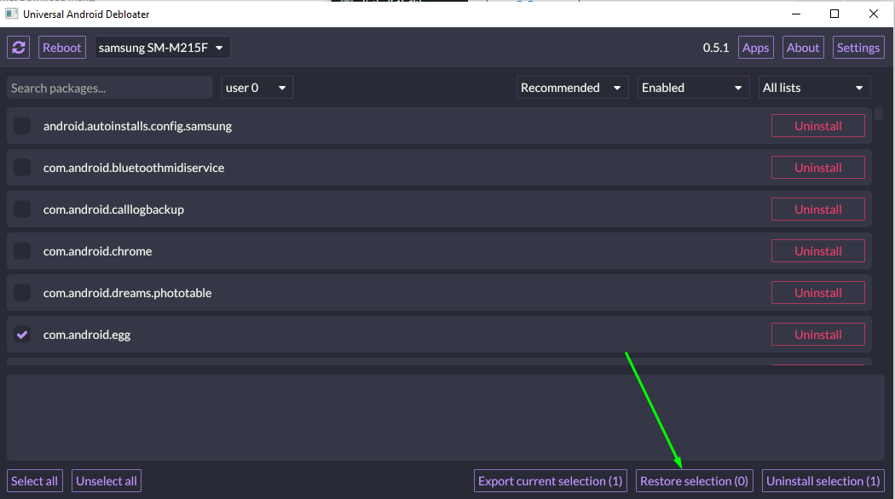This screenshot has width=895, height=499.
Task: Select the android.autoinstalls.config.samsung package name
Action: tap(137, 127)
